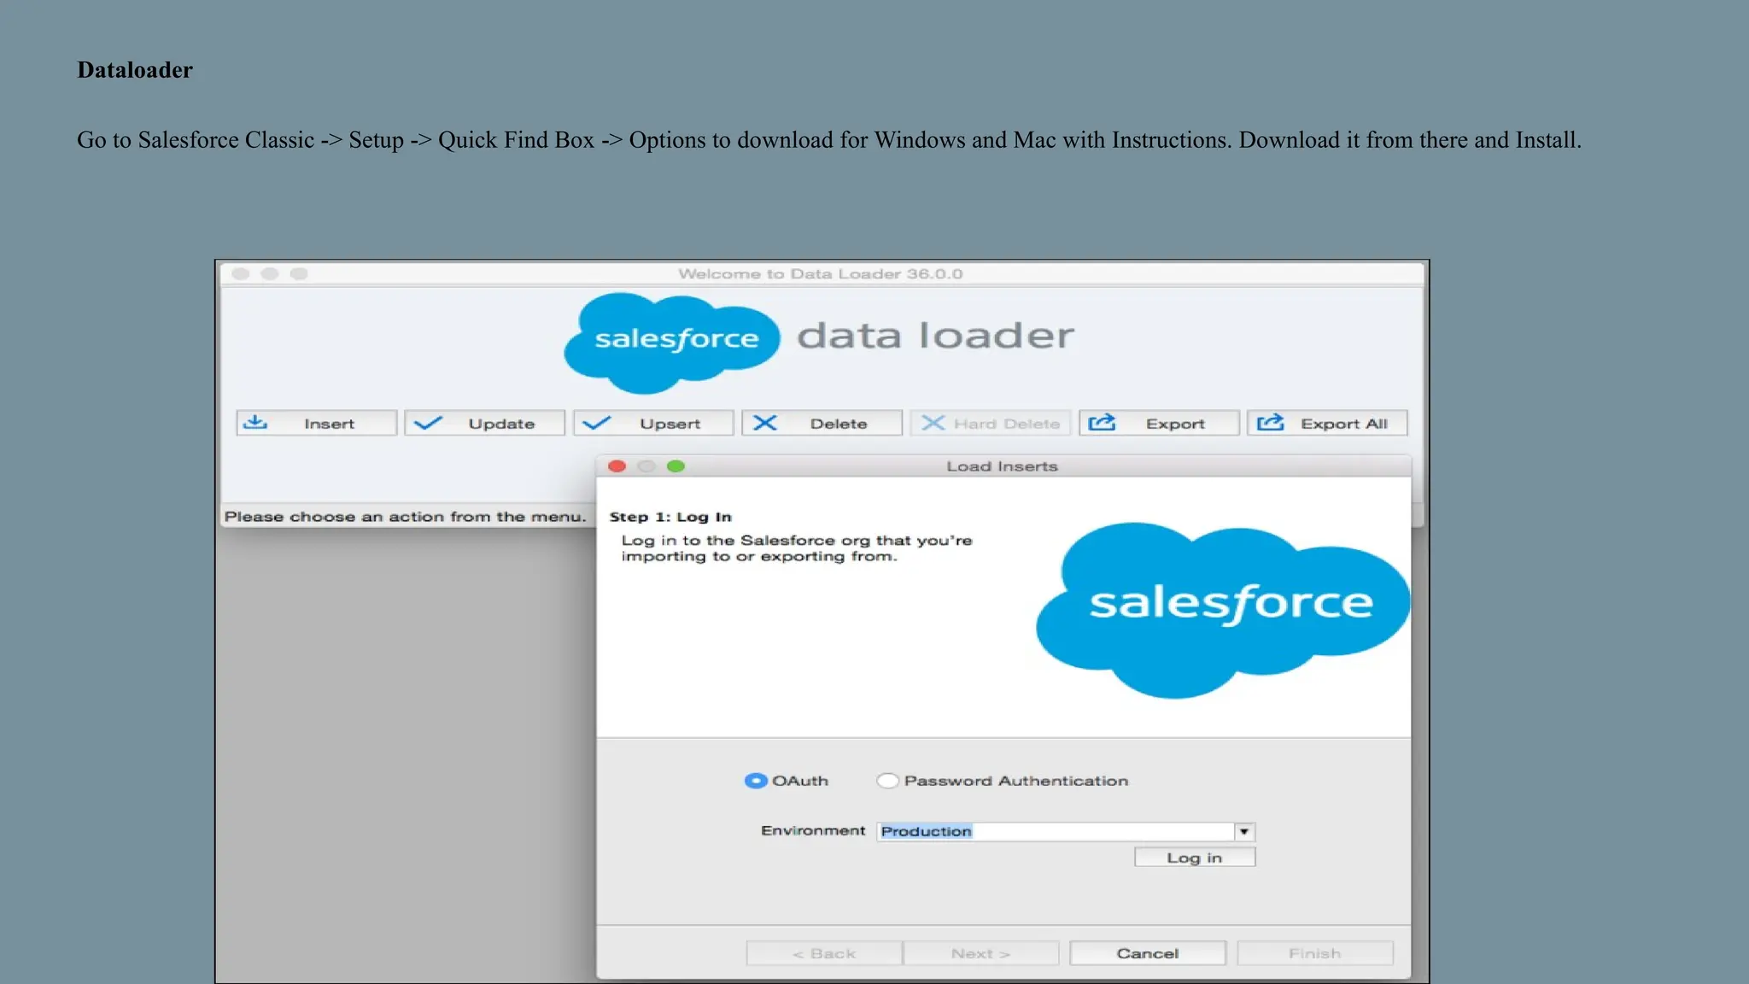Click the Update checkmark icon
This screenshot has height=984, width=1749.
(427, 423)
